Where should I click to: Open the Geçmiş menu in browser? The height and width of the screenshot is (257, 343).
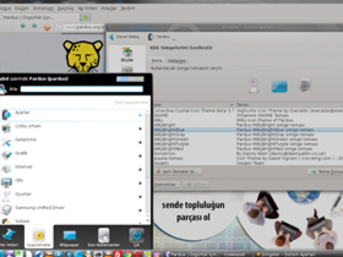pyautogui.click(x=66, y=8)
